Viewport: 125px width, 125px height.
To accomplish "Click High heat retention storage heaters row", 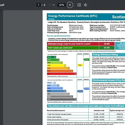I will point(86,114).
